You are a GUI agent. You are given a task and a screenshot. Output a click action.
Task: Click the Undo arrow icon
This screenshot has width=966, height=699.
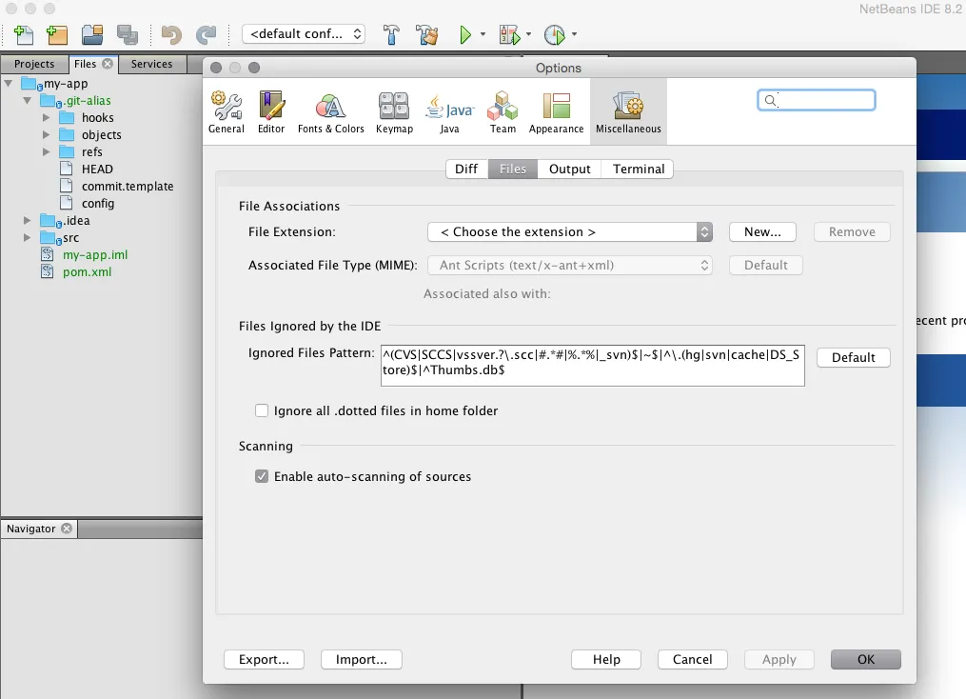[x=170, y=34]
